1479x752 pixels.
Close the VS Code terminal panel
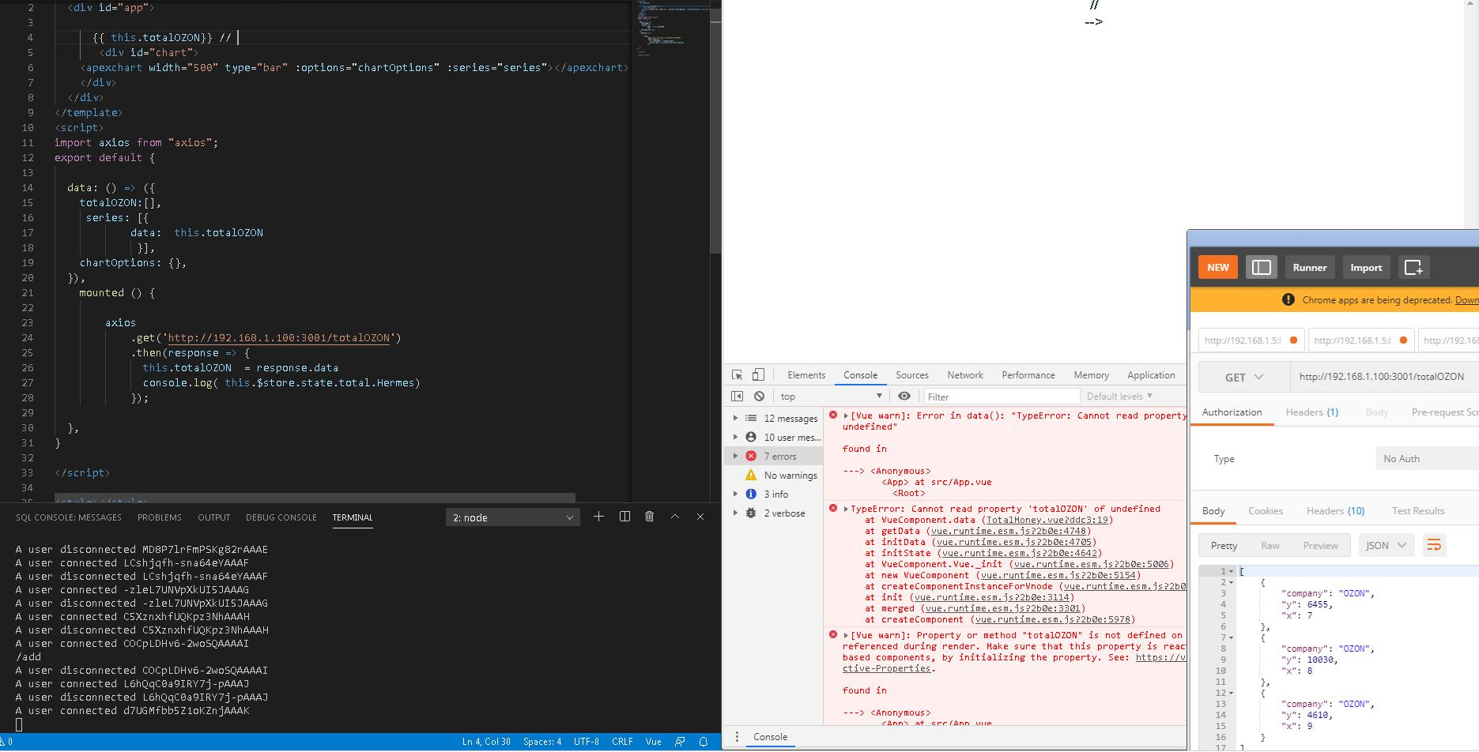coord(700,517)
